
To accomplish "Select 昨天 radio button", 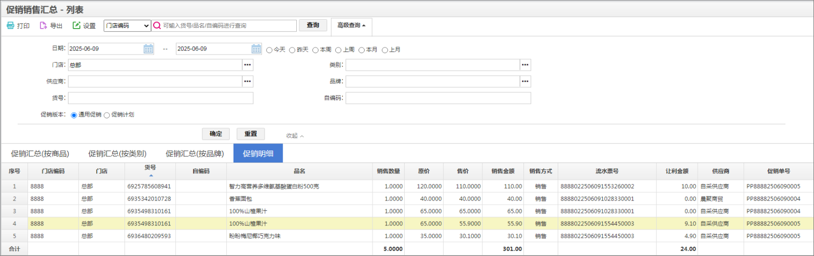I will click(292, 50).
